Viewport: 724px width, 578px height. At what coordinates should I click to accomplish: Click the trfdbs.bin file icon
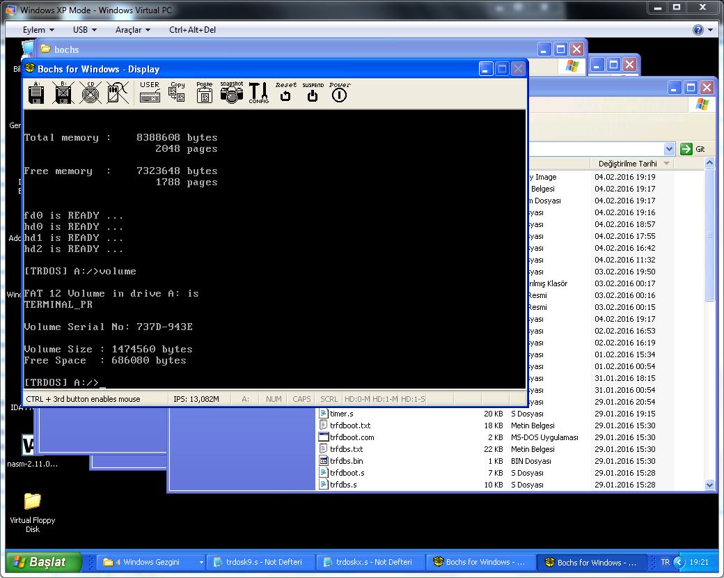[324, 460]
